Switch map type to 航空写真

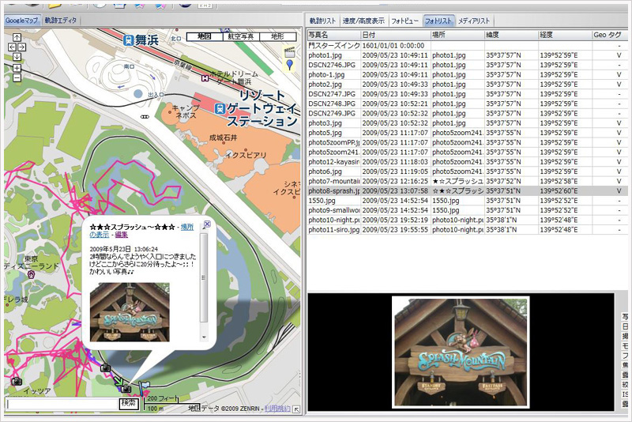click(241, 36)
